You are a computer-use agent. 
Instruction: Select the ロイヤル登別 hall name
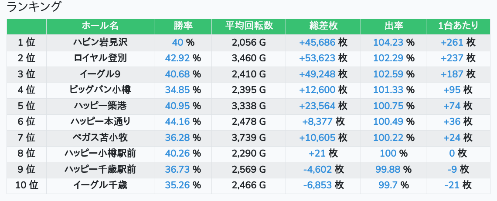[x=100, y=58]
